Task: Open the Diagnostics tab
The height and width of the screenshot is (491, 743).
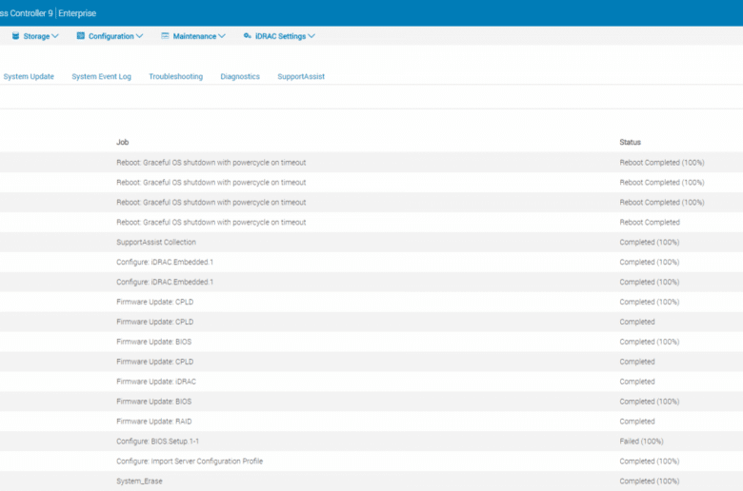Action: click(240, 77)
